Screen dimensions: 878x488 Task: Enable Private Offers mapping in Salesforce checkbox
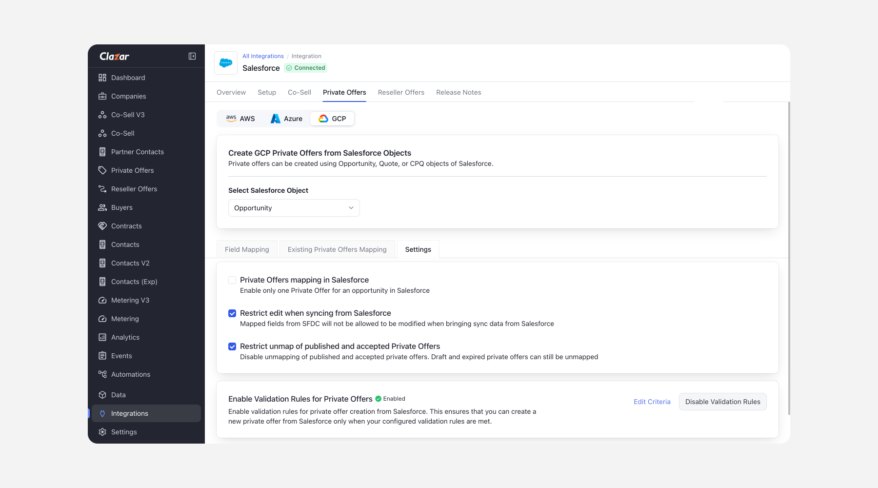pos(232,280)
